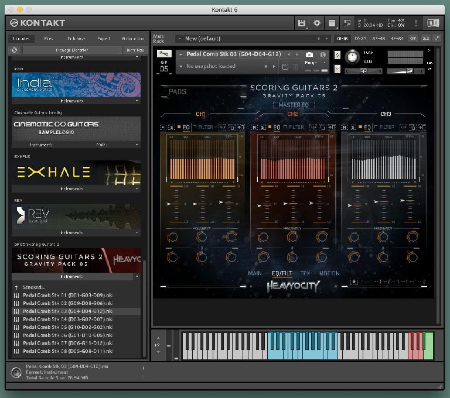Click the Native Instruments logo icon
Image resolution: width=450 pixels, height=398 pixels.
(433, 23)
